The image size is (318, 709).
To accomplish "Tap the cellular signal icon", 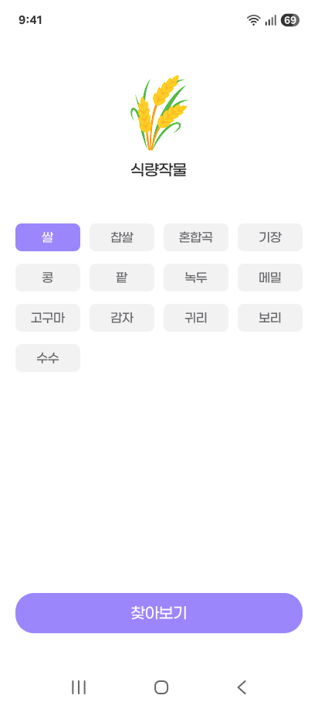I will tap(271, 20).
